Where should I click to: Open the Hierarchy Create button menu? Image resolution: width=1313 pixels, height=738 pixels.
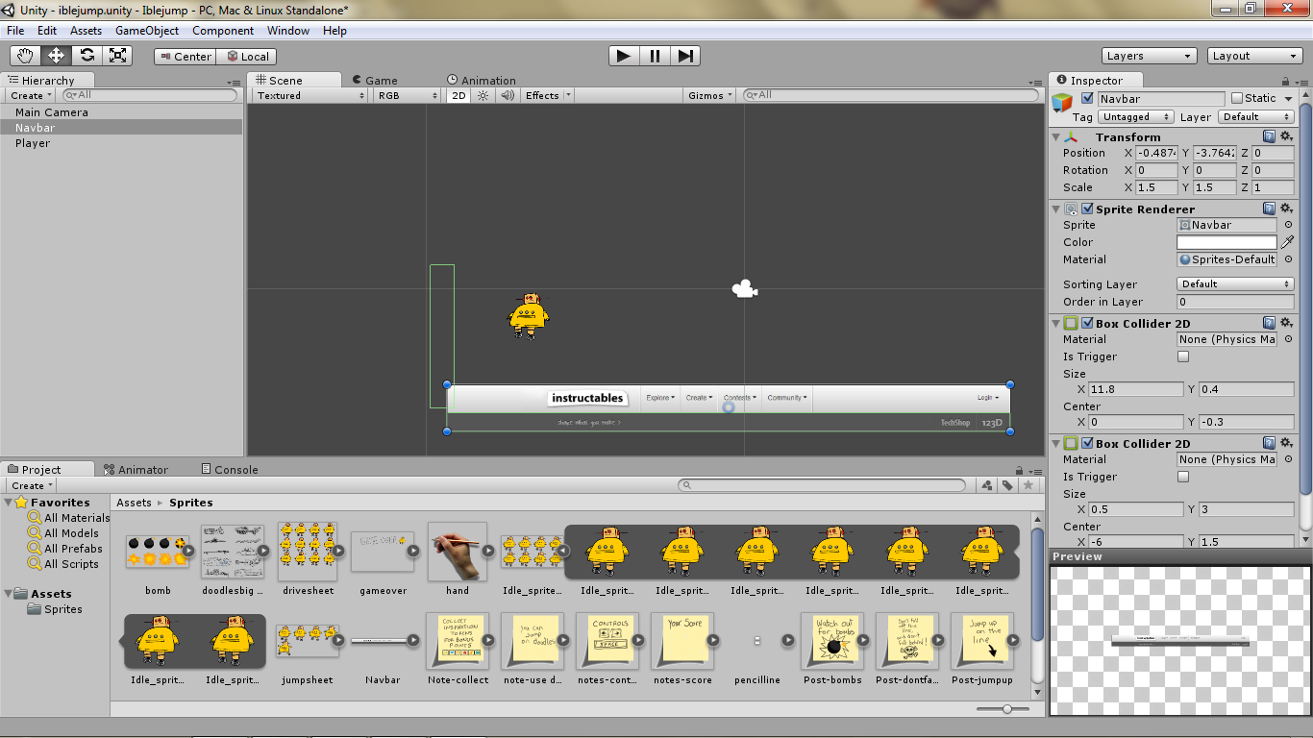[x=31, y=95]
